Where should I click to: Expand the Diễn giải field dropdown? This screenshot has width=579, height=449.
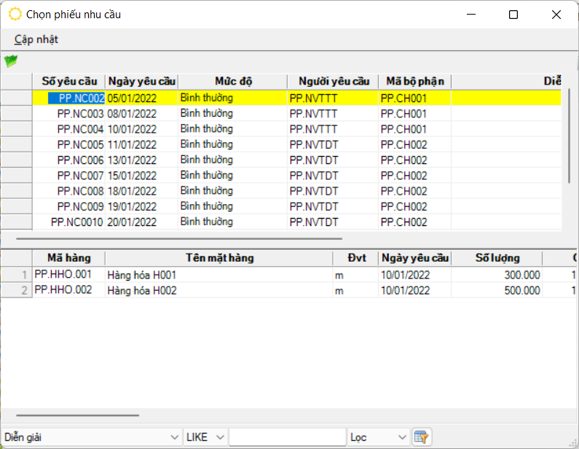pyautogui.click(x=174, y=437)
